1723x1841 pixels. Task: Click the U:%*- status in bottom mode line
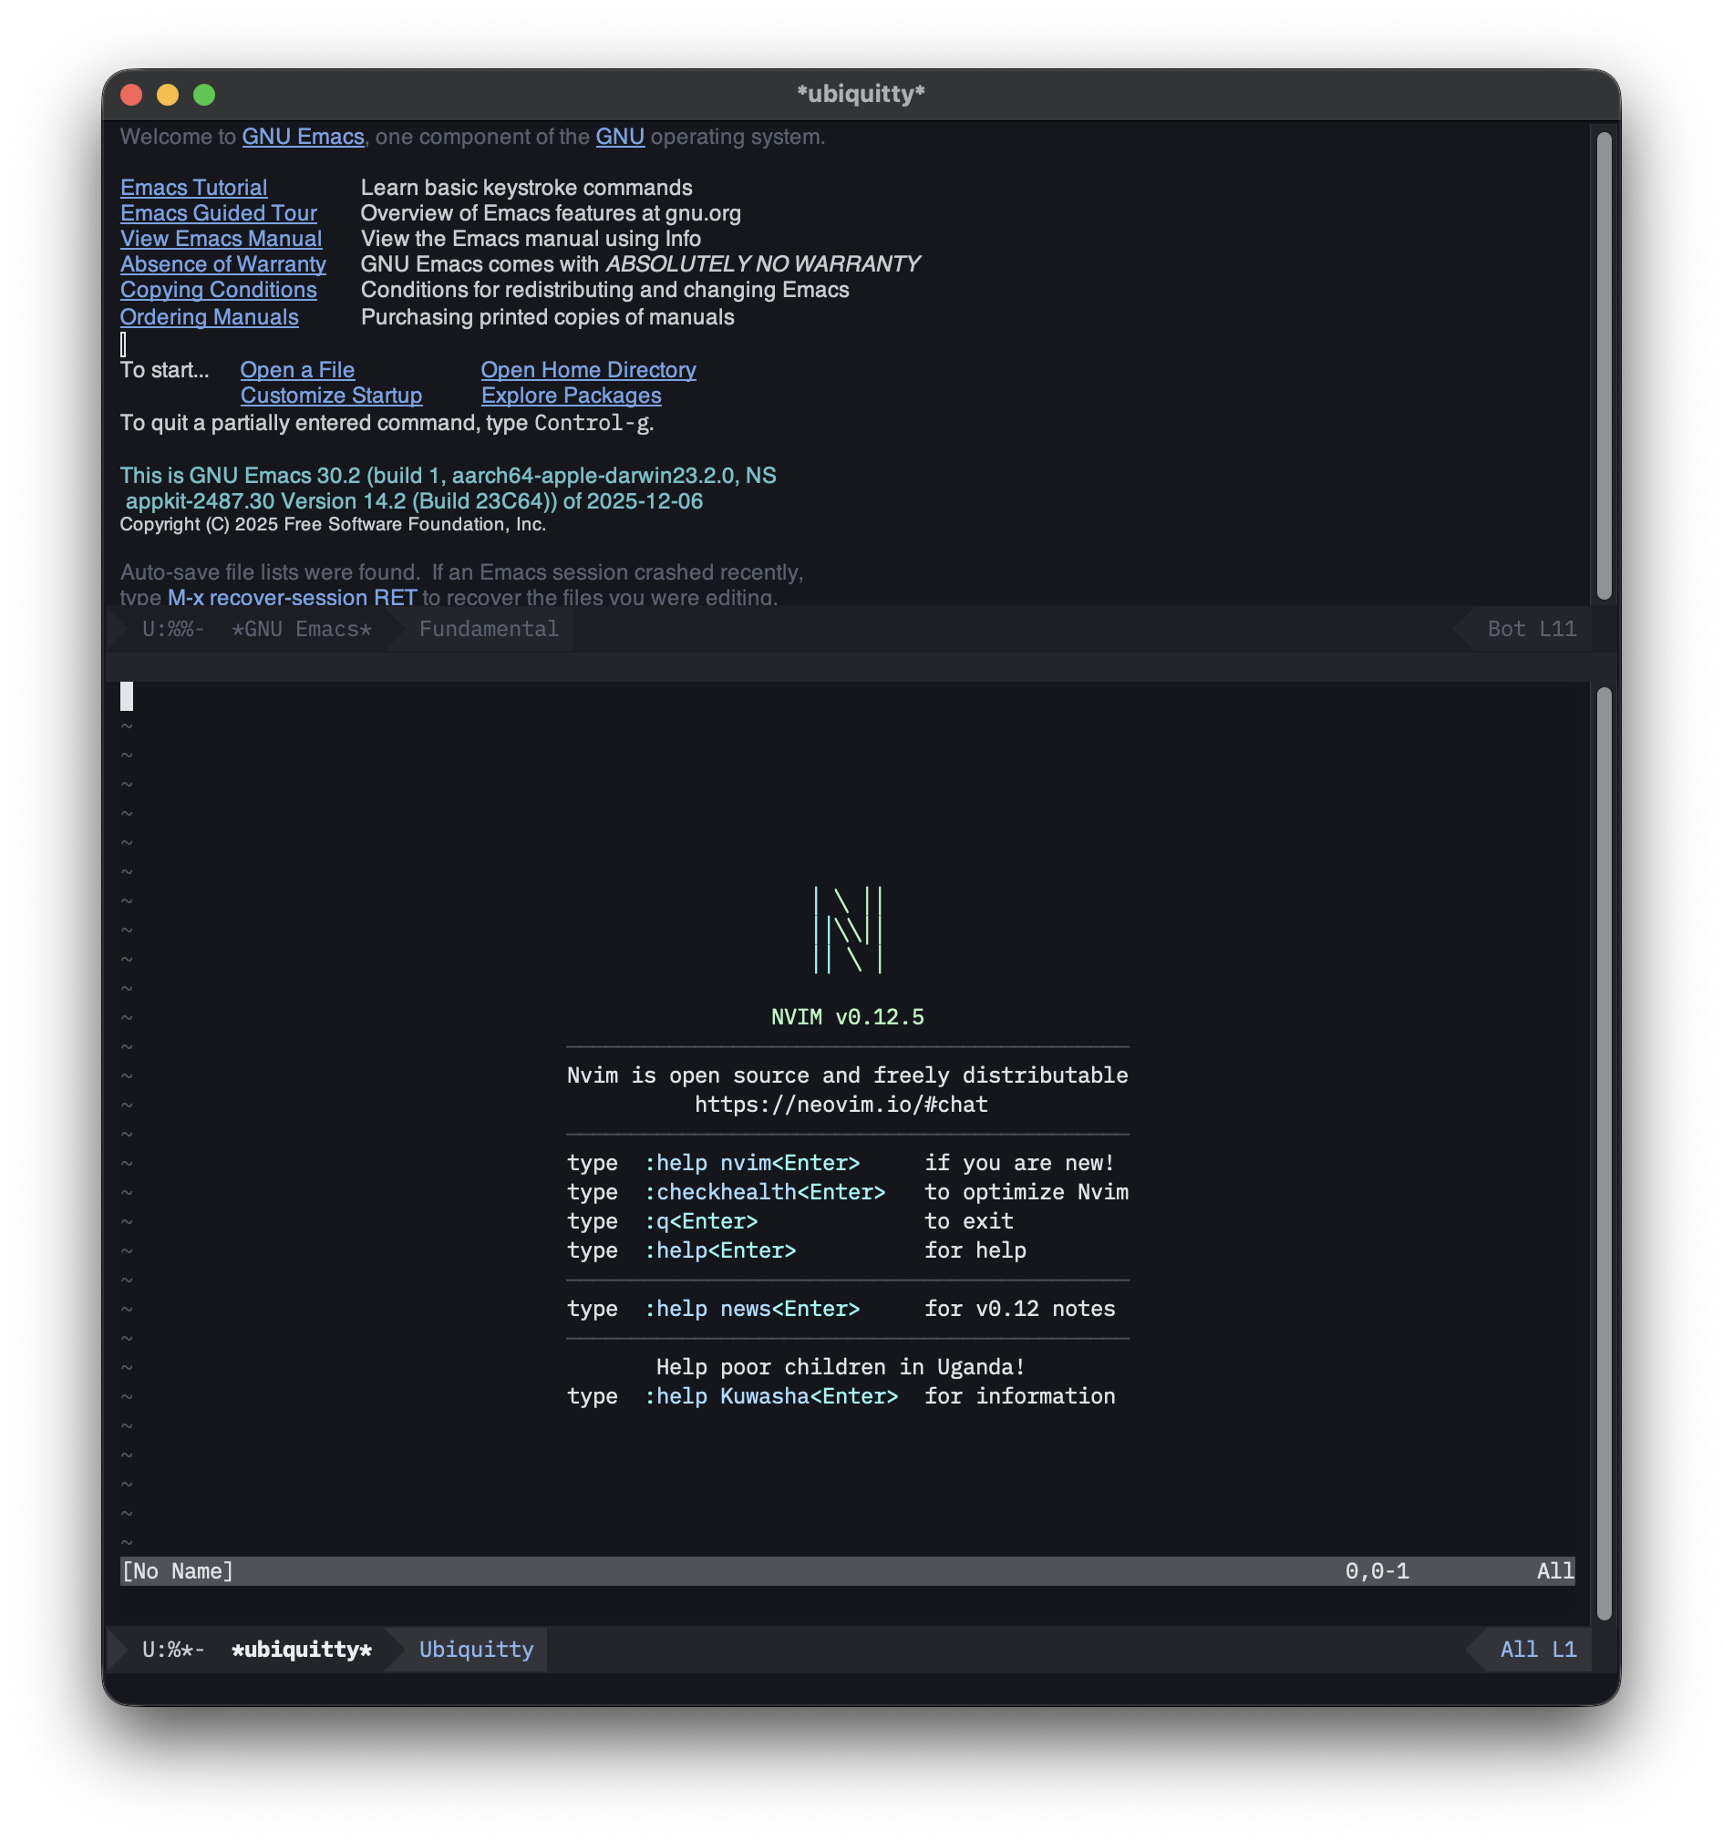click(172, 1650)
